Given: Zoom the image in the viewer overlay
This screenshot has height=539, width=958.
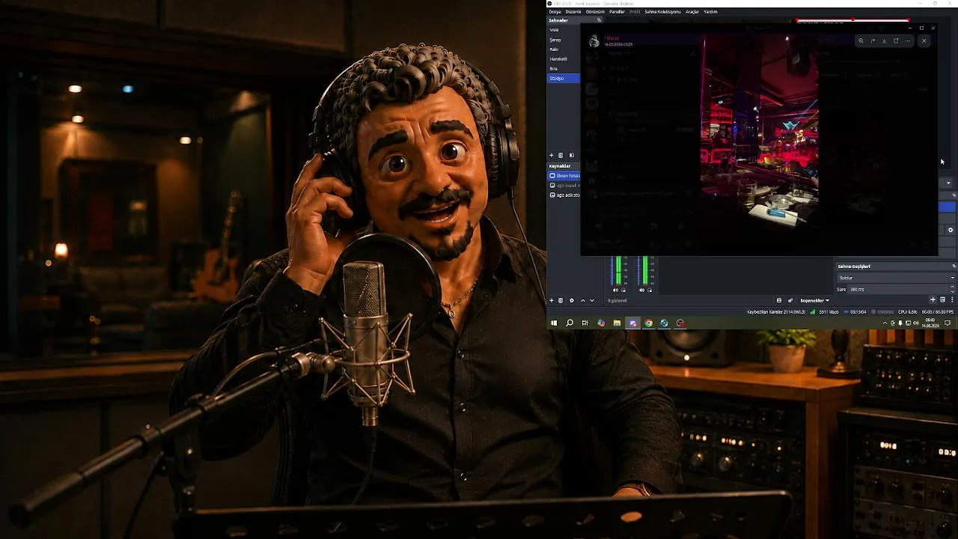Looking at the screenshot, I should pyautogui.click(x=861, y=41).
